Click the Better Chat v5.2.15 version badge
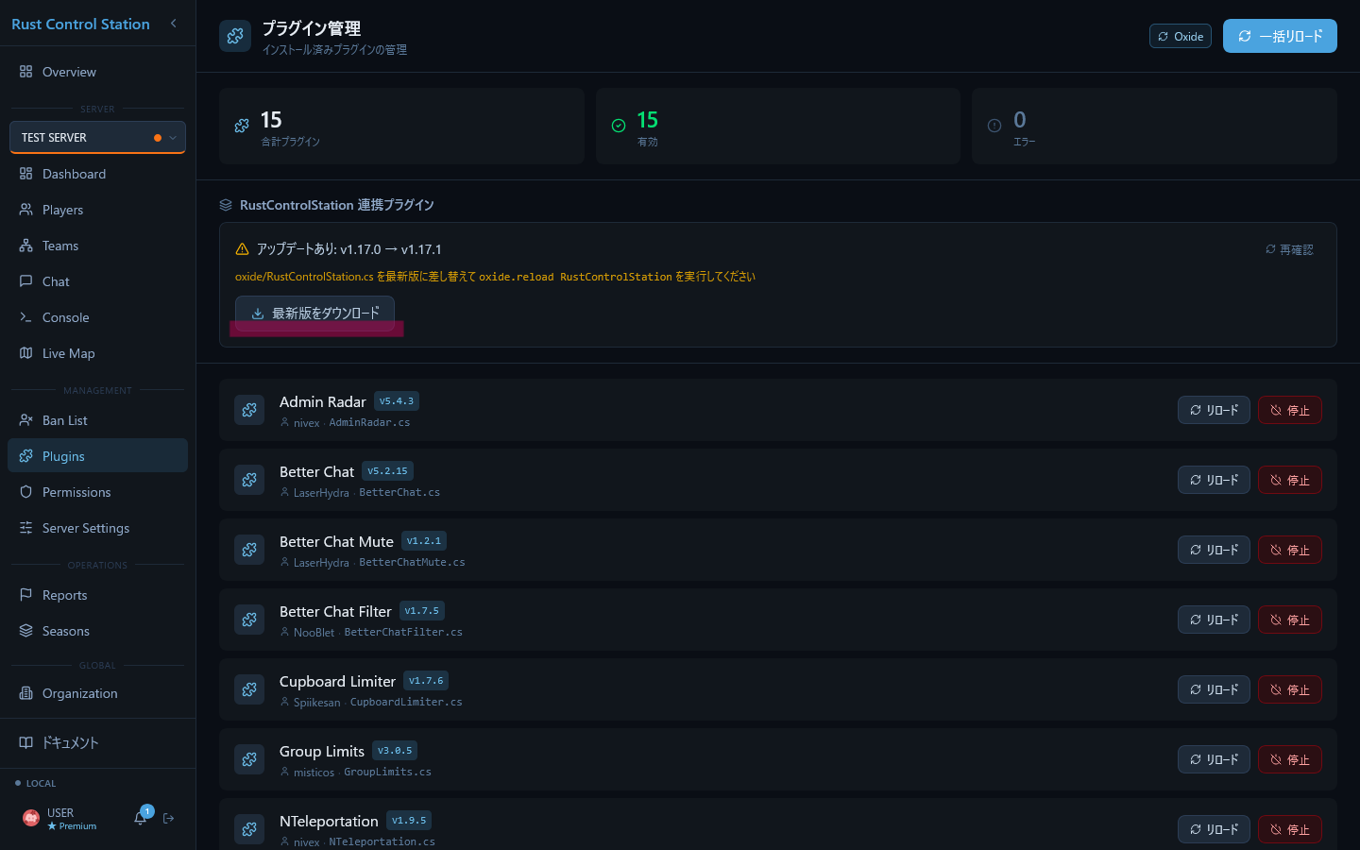1360x850 pixels. click(x=387, y=471)
